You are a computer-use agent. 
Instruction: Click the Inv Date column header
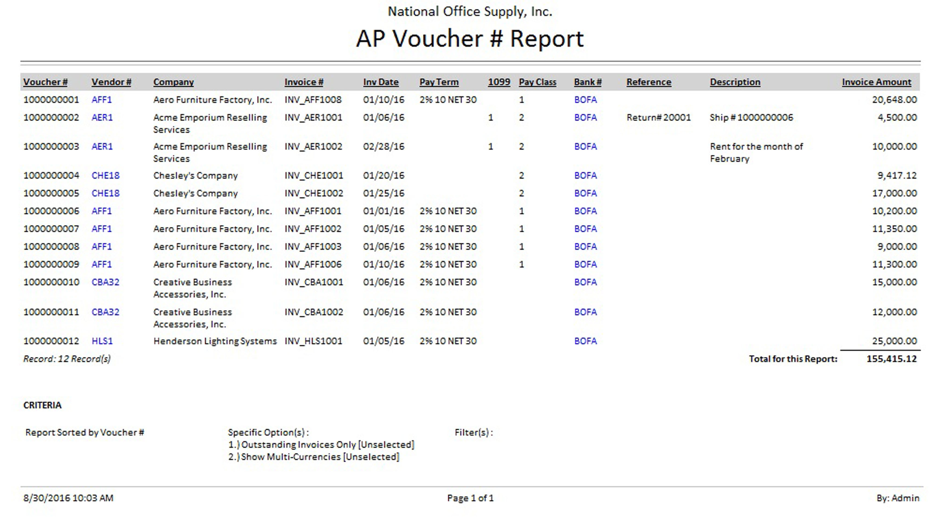(x=381, y=82)
